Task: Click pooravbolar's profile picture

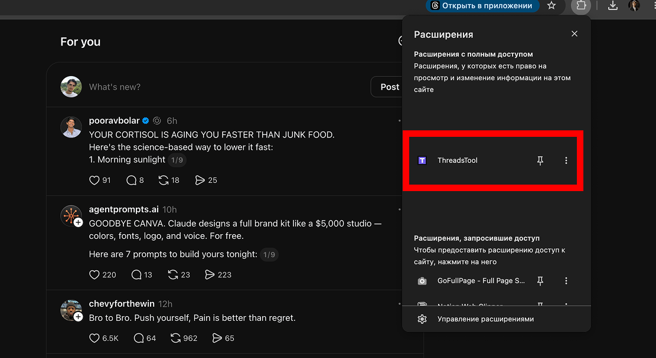Action: pos(71,127)
